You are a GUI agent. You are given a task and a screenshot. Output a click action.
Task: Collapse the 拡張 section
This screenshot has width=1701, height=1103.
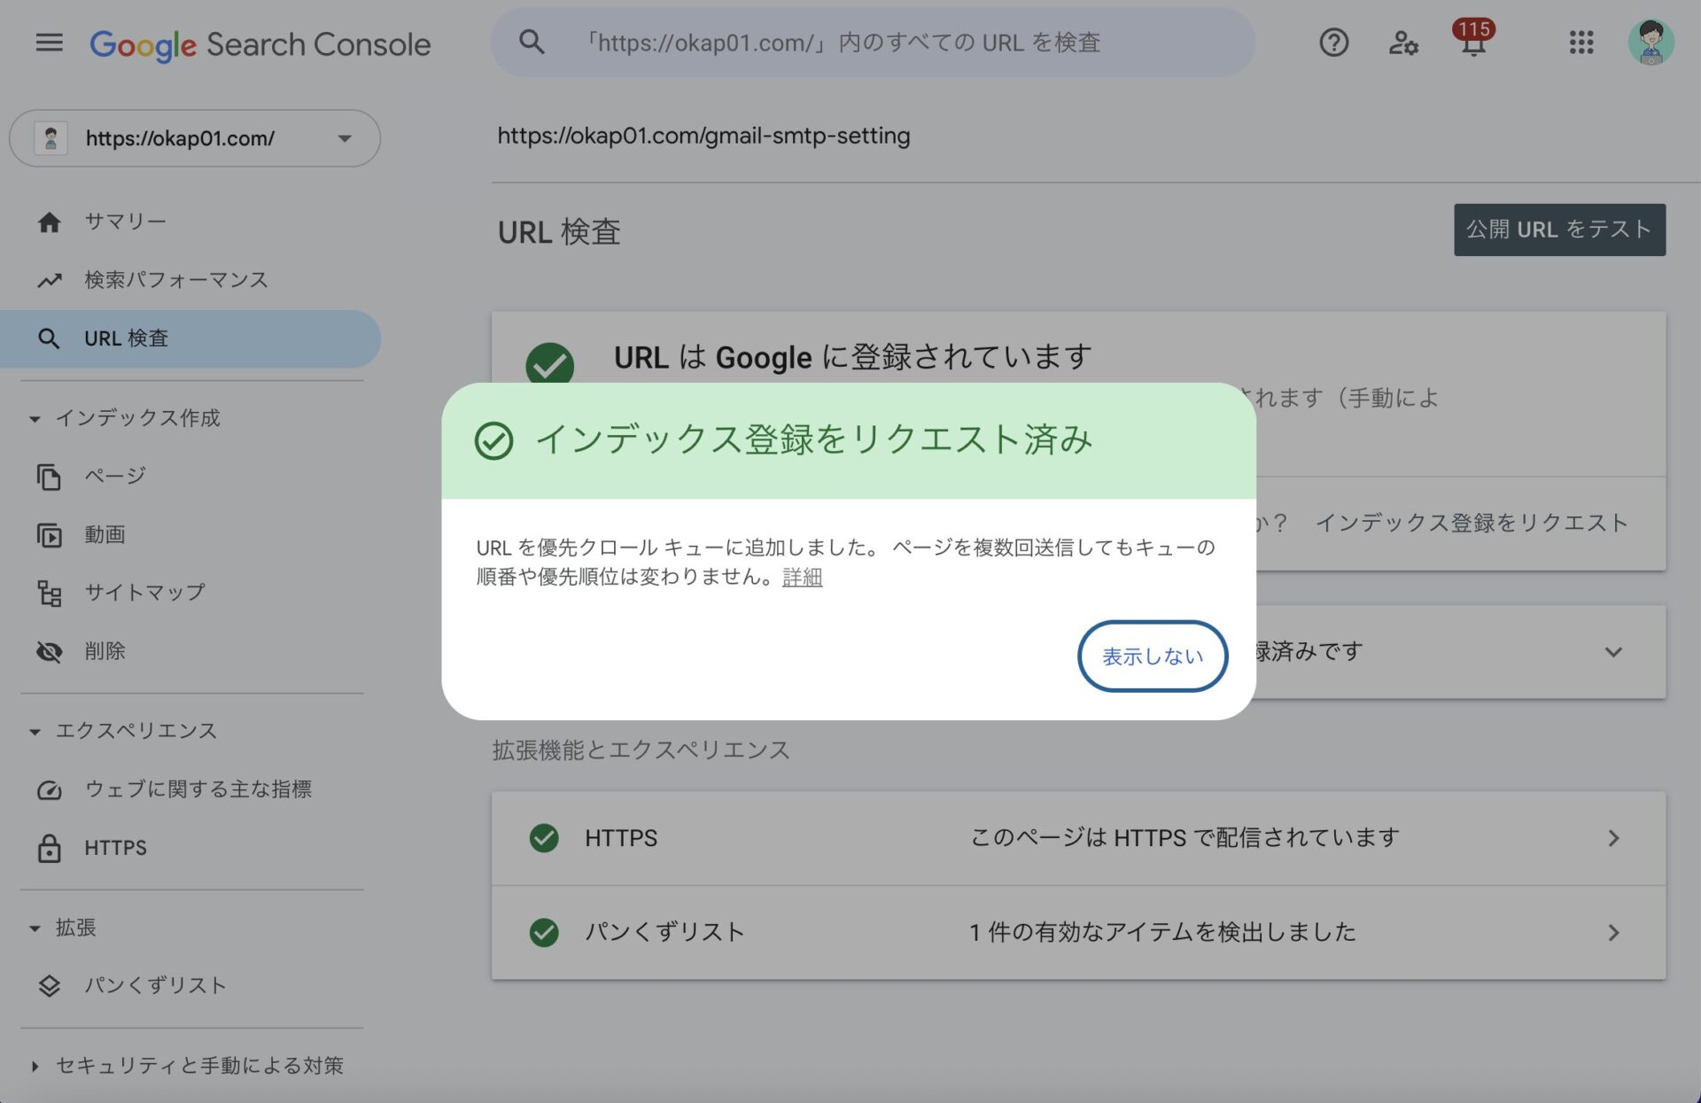(x=35, y=928)
